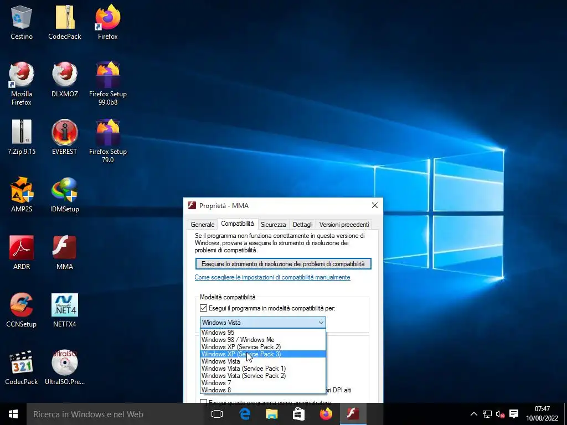Choose Windows 8 from the list
Image resolution: width=567 pixels, height=425 pixels.
(x=263, y=390)
